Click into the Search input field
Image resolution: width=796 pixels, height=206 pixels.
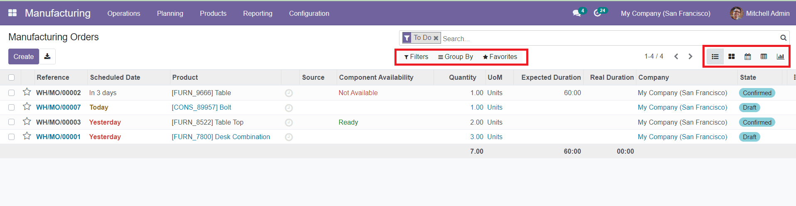click(x=609, y=39)
